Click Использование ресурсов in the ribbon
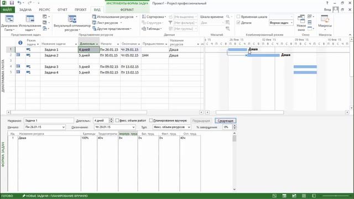354x199 pixels. [x=115, y=17]
